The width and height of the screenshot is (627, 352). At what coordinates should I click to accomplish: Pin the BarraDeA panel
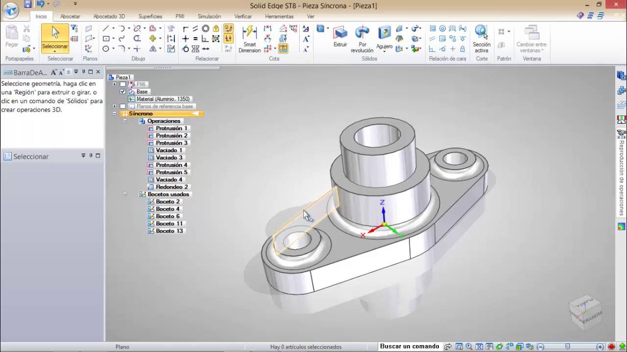coord(83,72)
